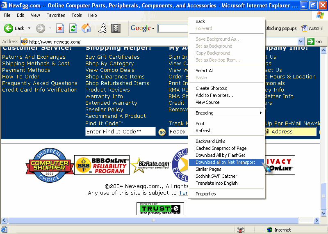Open the Tools menu
This screenshot has height=234, width=328.
(77, 15)
